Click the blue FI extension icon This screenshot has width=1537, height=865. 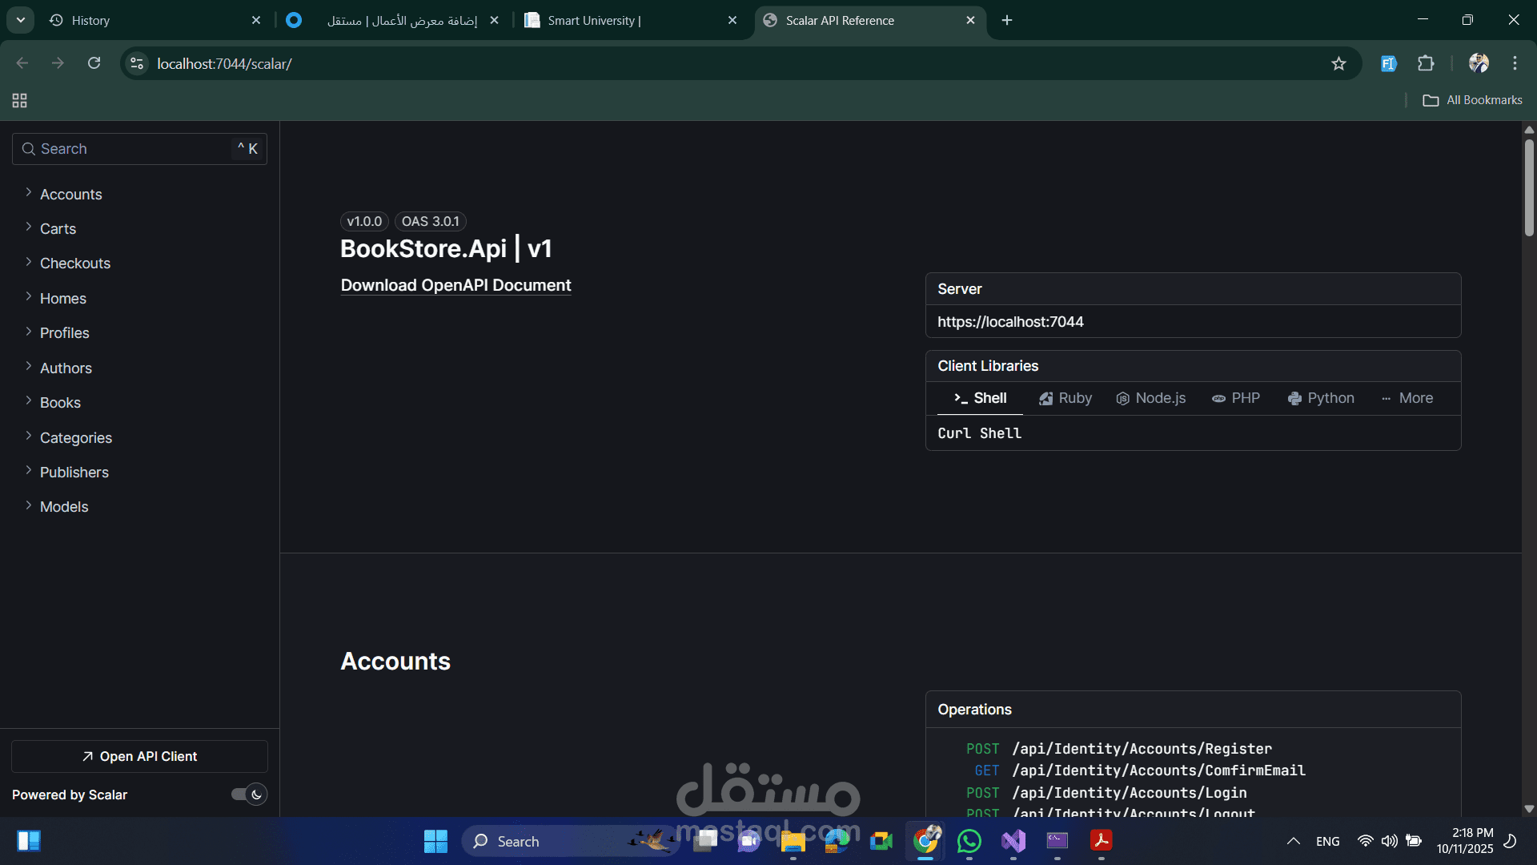tap(1389, 63)
